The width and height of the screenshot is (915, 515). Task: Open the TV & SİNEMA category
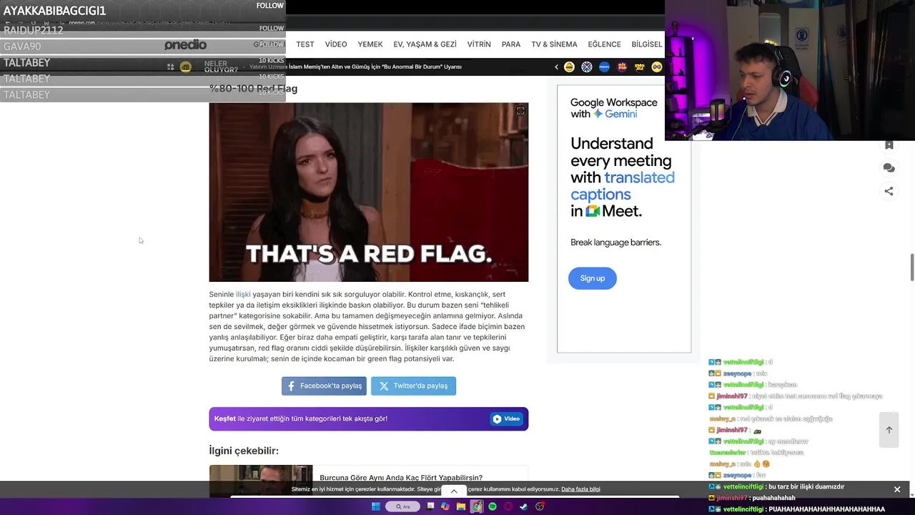[x=554, y=44]
